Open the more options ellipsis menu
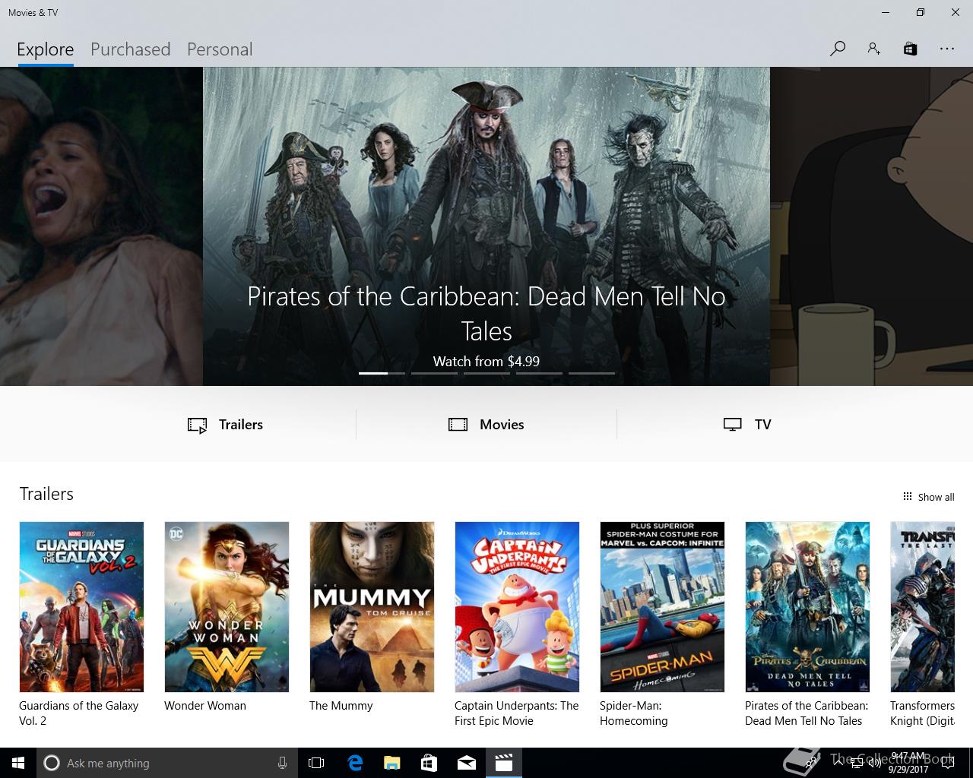The height and width of the screenshot is (778, 973). point(946,49)
